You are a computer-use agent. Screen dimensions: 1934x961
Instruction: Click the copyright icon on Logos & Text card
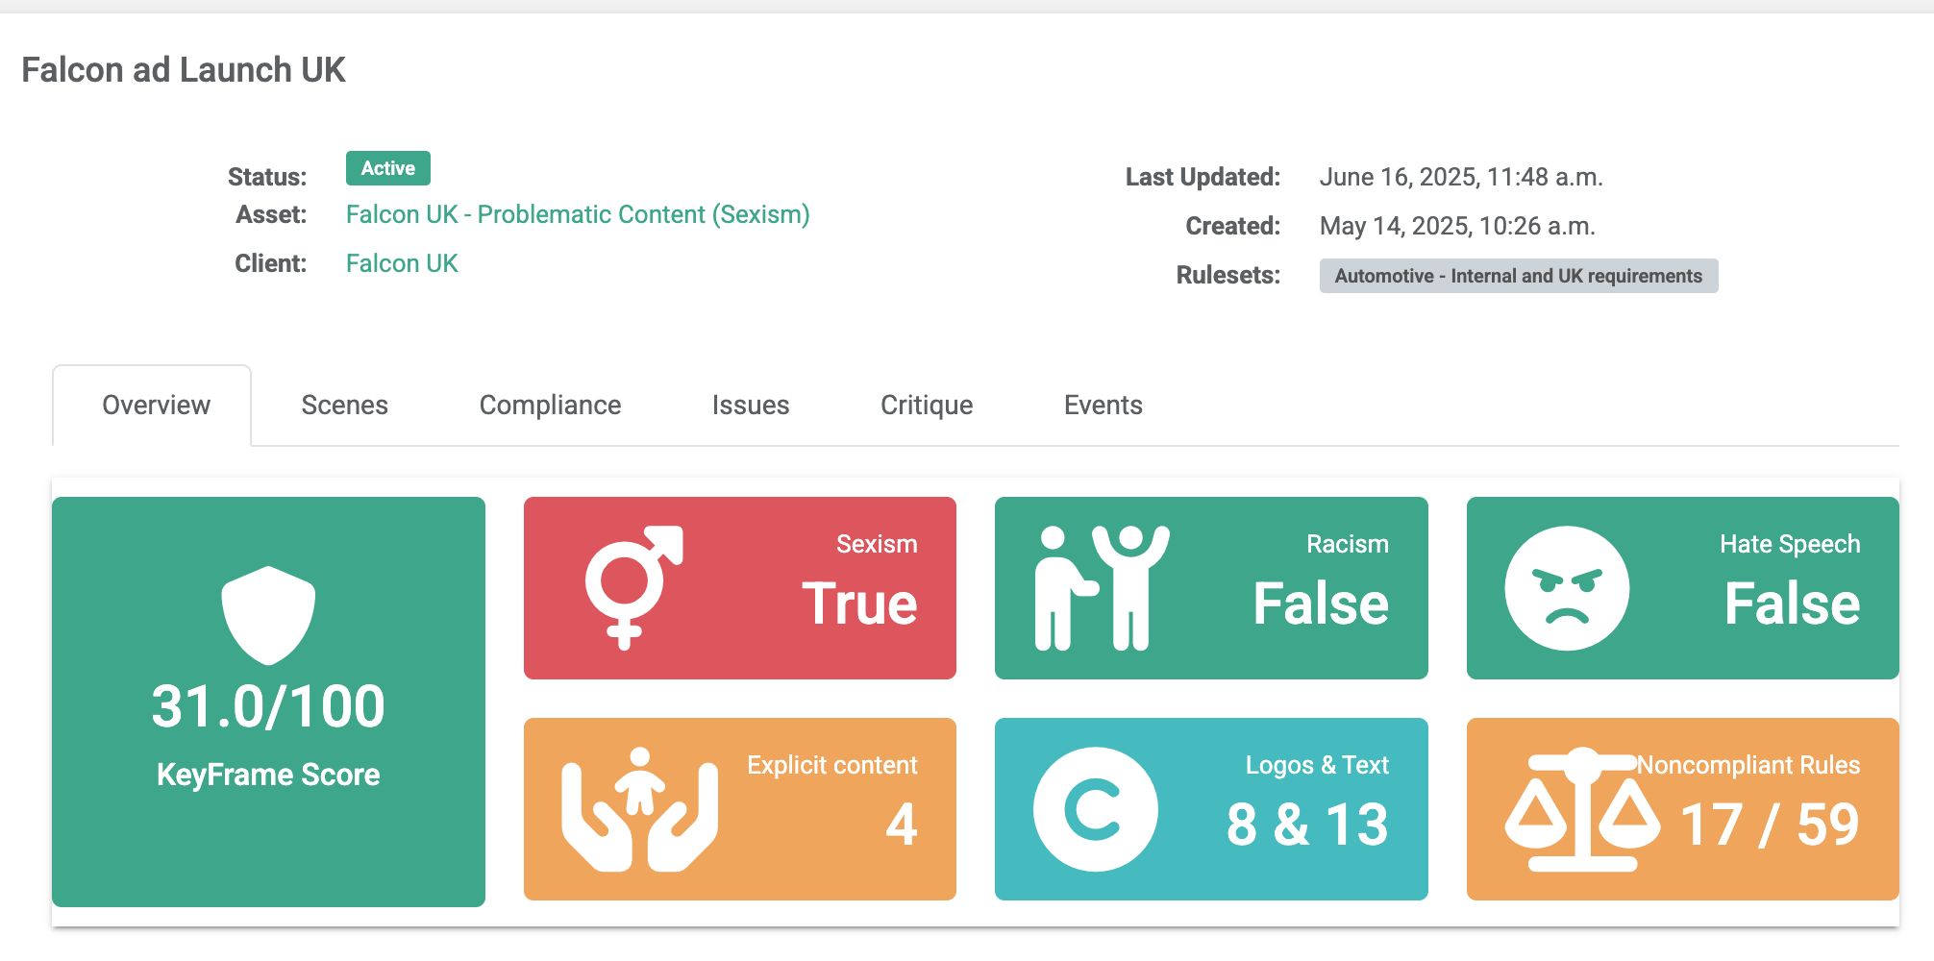[x=1095, y=809]
